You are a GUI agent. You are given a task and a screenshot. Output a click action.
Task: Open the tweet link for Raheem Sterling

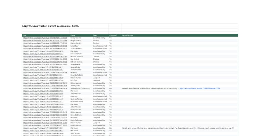(45, 62)
